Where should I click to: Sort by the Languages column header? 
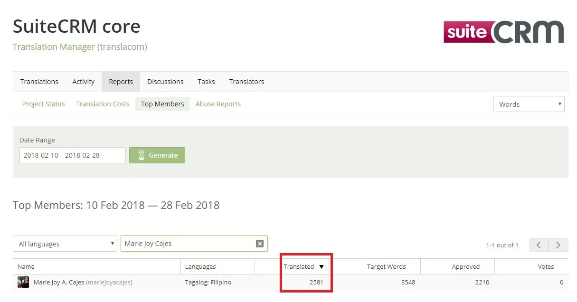(x=200, y=267)
